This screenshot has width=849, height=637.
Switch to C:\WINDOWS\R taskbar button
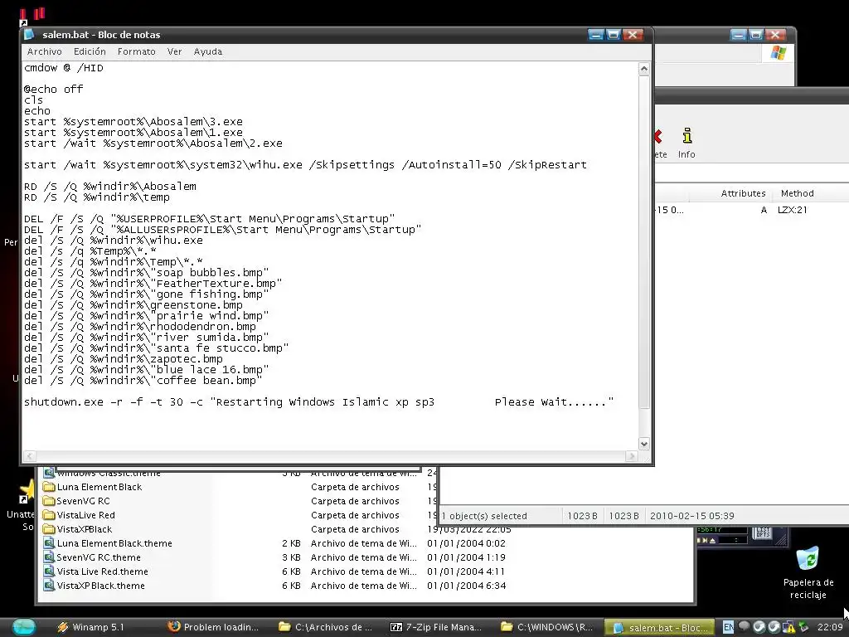(547, 627)
